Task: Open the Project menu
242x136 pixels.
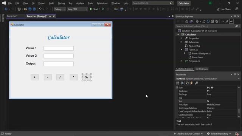Action: [x=42, y=3]
